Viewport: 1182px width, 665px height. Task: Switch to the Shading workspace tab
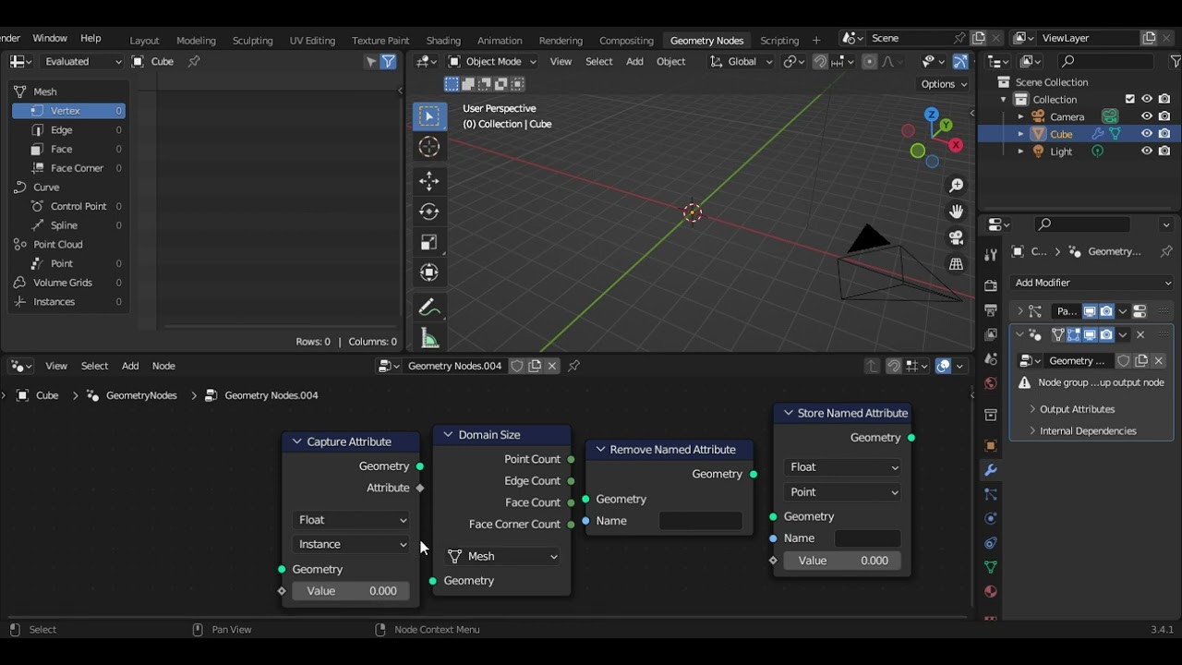443,41
